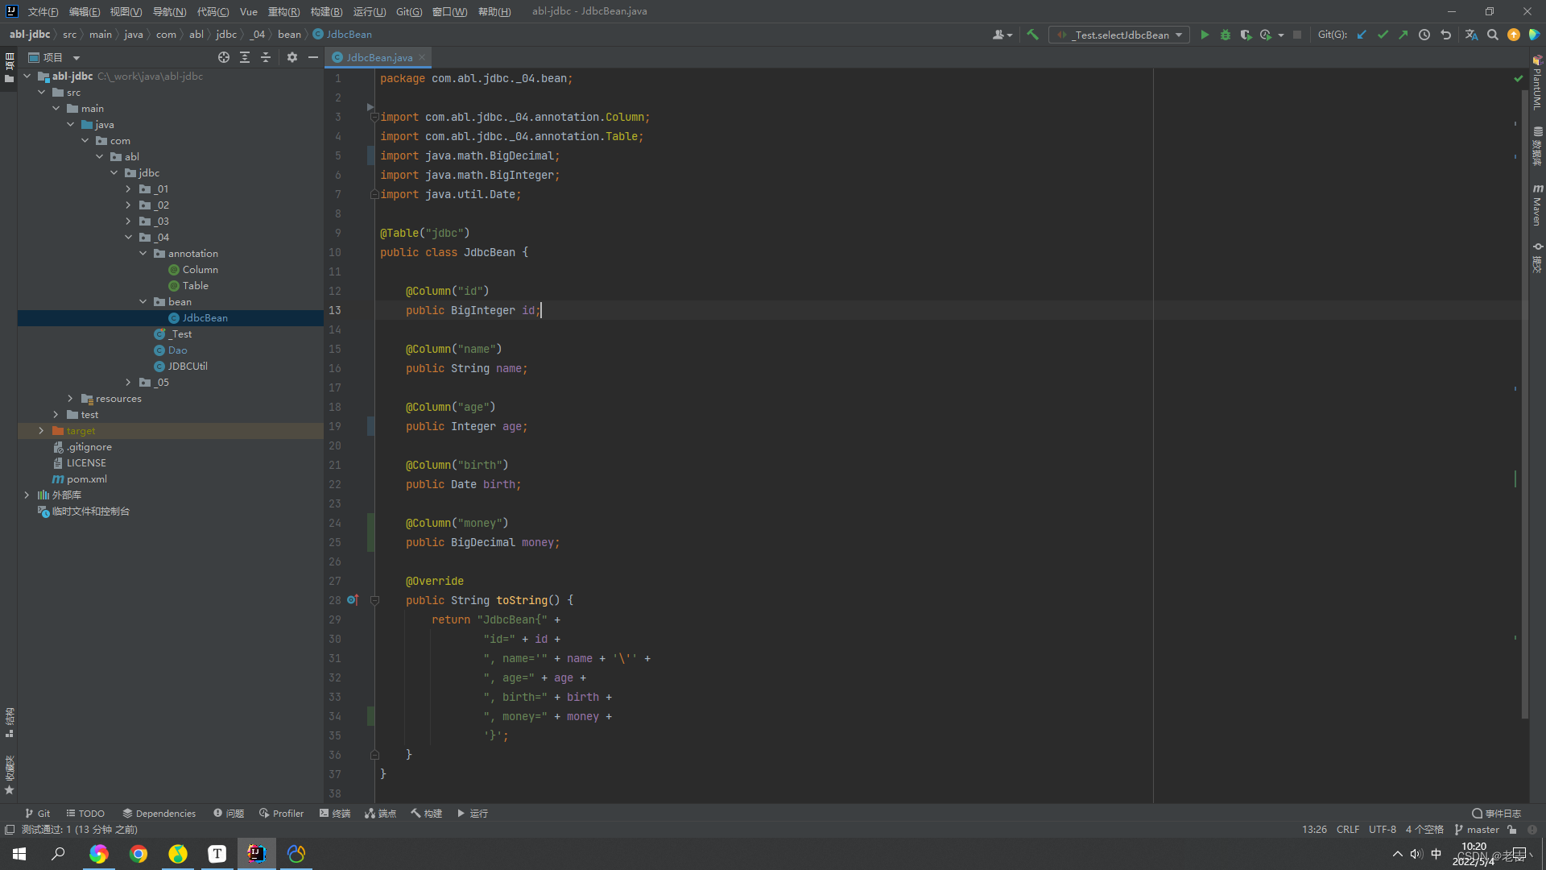
Task: Open Project panel settings gear
Action: (x=291, y=57)
